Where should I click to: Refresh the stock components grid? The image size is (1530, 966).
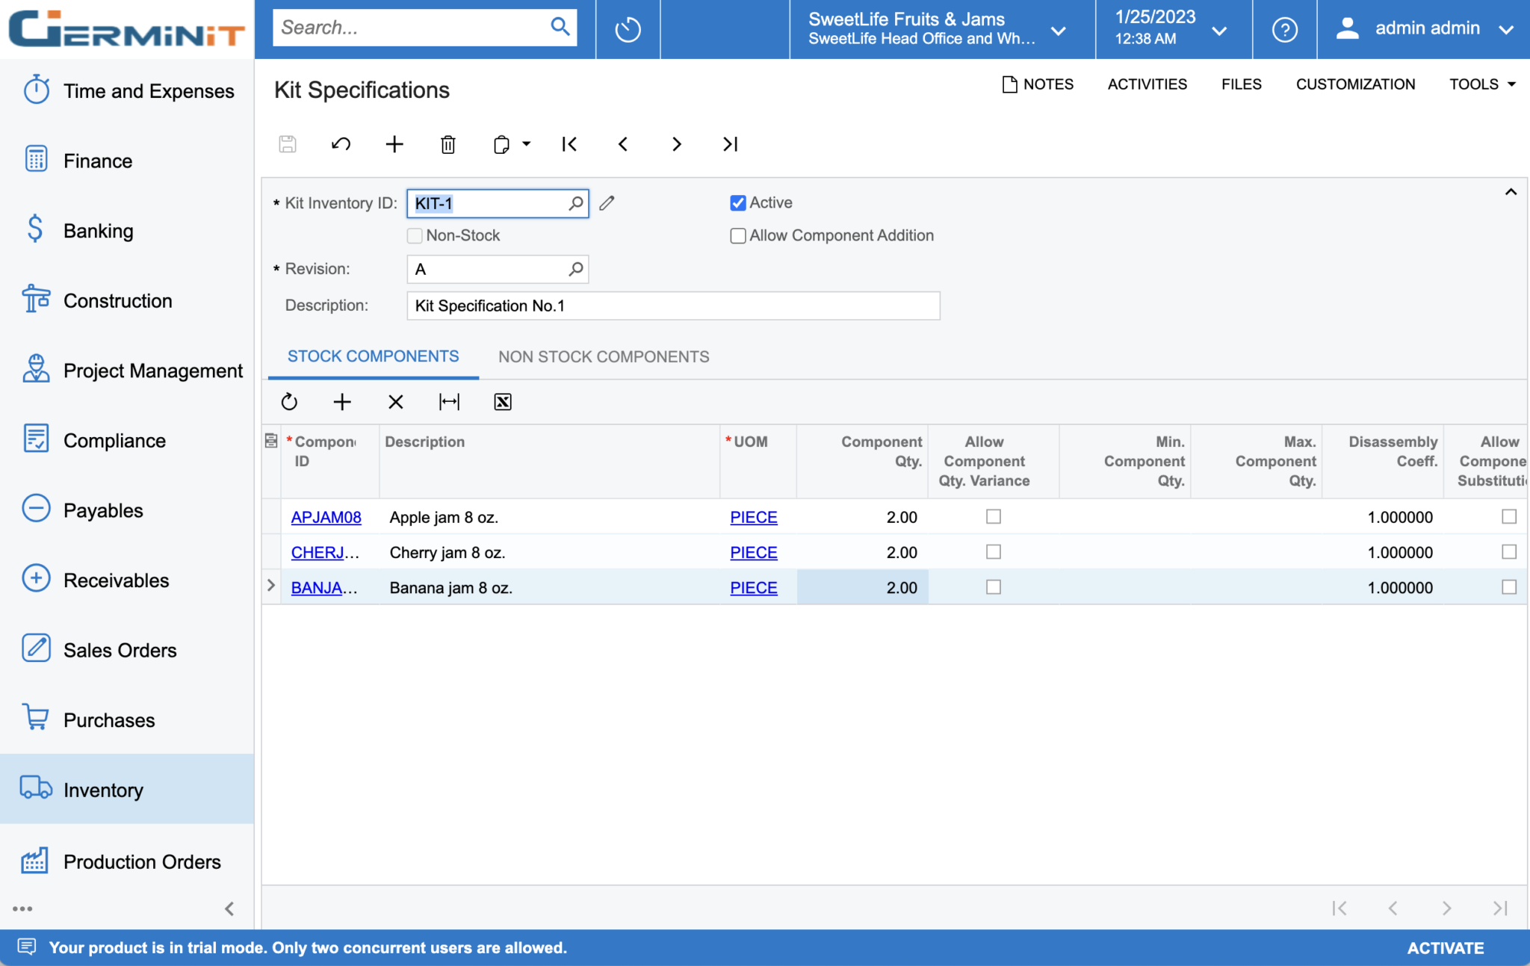point(289,401)
